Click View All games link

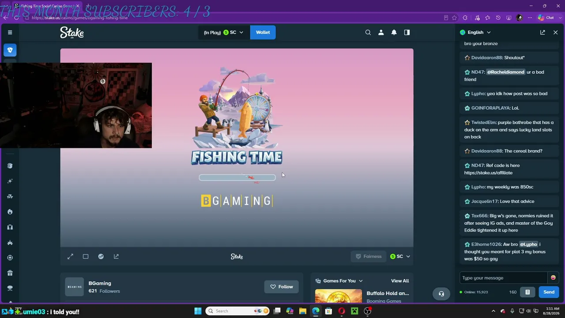[400, 281]
